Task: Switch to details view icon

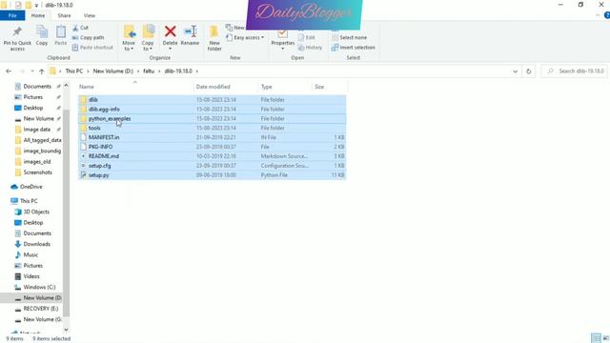Action: coord(595,338)
